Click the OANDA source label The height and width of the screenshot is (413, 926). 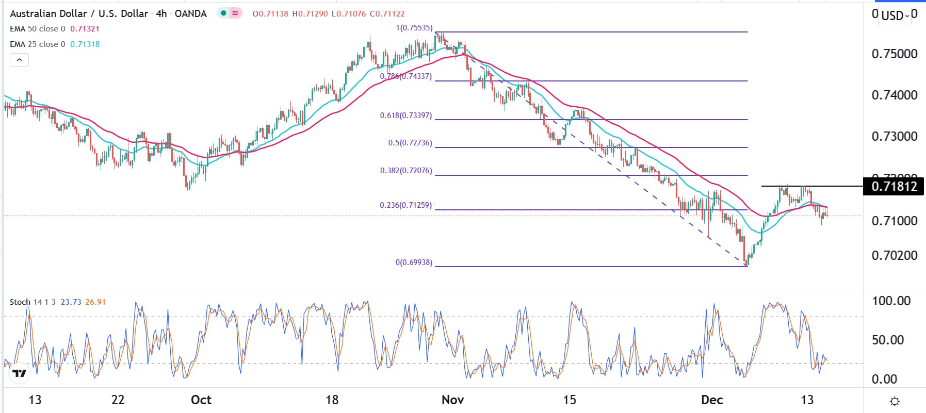click(x=191, y=13)
